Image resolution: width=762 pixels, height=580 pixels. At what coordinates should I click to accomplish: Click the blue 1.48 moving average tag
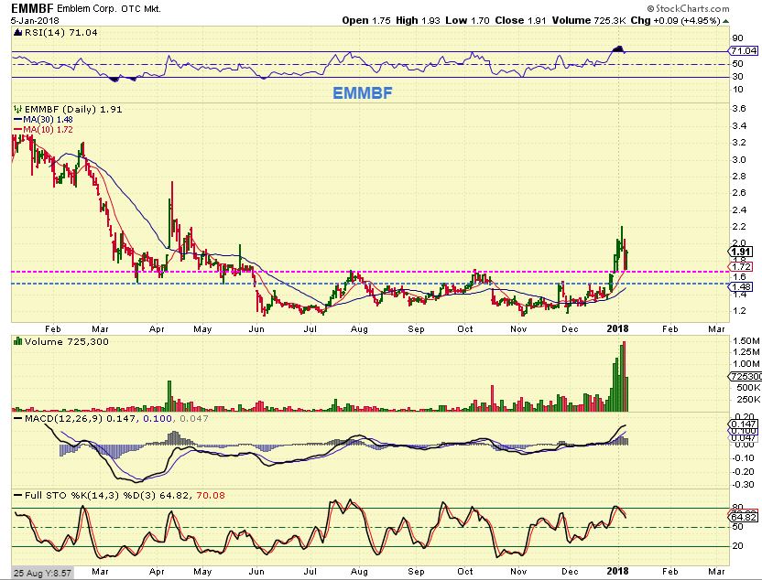(x=741, y=287)
